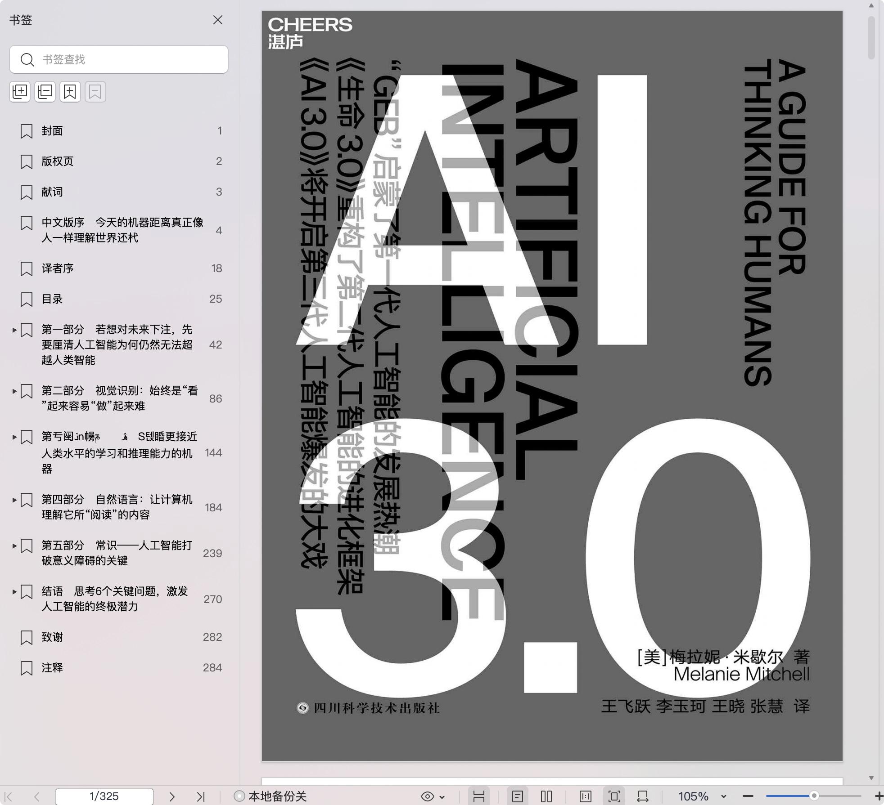Image resolution: width=884 pixels, height=805 pixels.
Task: Click the ribbon icon beside 注释
Action: [27, 668]
